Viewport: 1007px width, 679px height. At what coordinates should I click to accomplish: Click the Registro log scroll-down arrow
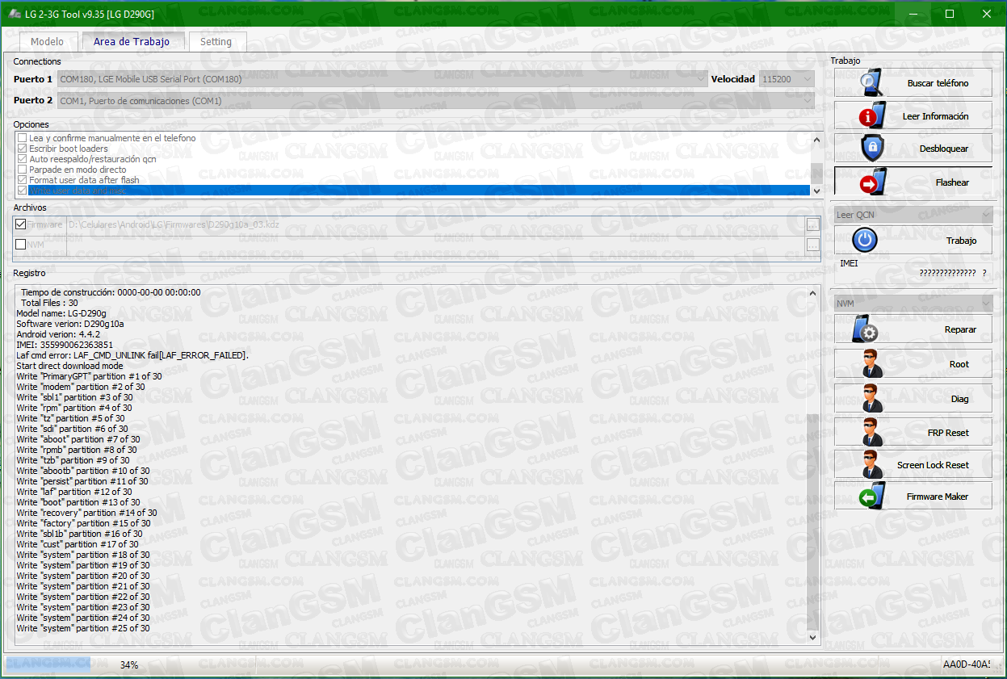point(813,638)
